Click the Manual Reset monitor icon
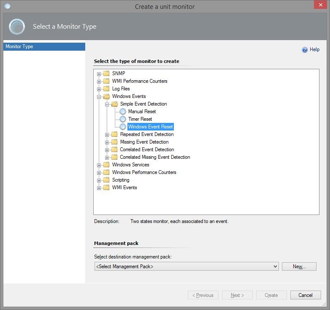 123,111
